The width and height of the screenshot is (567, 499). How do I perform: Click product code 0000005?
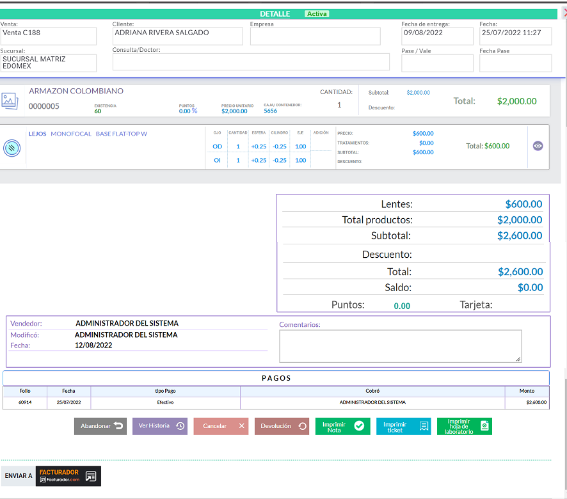tap(44, 106)
